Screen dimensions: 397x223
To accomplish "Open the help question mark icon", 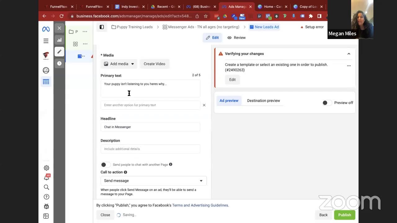I will pyautogui.click(x=46, y=197).
